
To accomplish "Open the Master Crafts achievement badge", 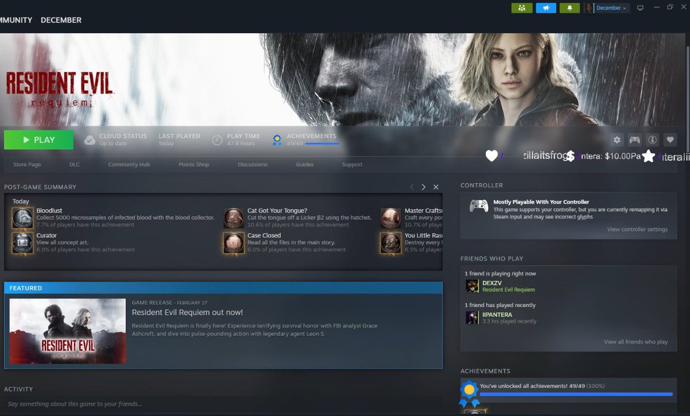I will point(390,218).
